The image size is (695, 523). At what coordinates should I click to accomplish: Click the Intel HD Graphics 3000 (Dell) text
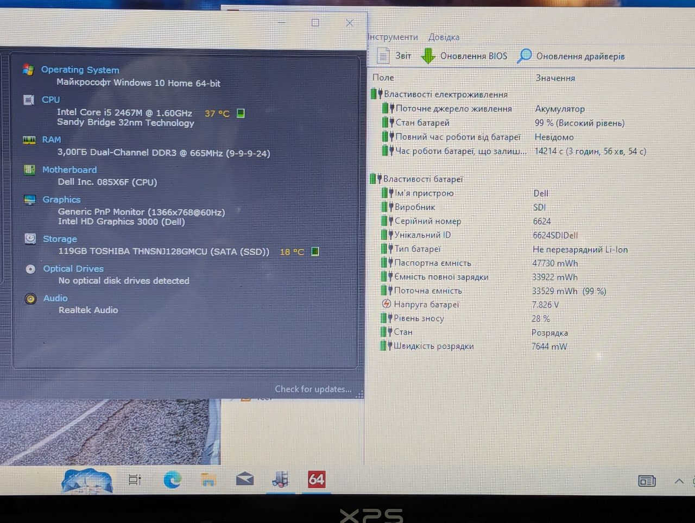pos(122,222)
